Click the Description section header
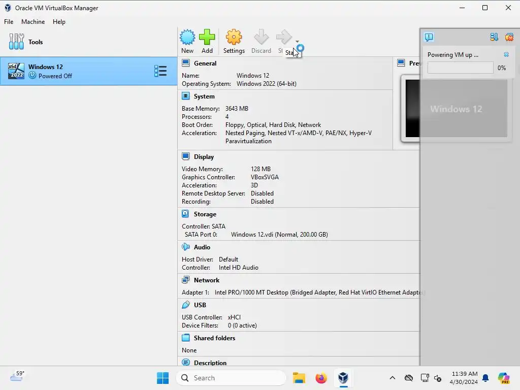The image size is (520, 390). coord(210,363)
